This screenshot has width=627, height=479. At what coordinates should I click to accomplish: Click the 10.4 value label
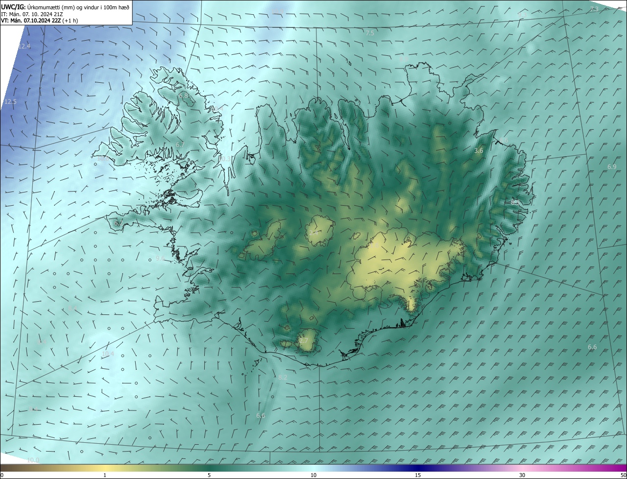108,354
